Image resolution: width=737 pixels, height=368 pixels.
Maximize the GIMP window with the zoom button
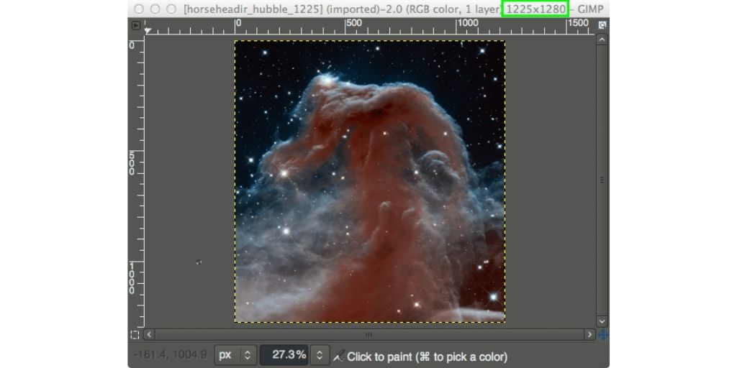[171, 9]
